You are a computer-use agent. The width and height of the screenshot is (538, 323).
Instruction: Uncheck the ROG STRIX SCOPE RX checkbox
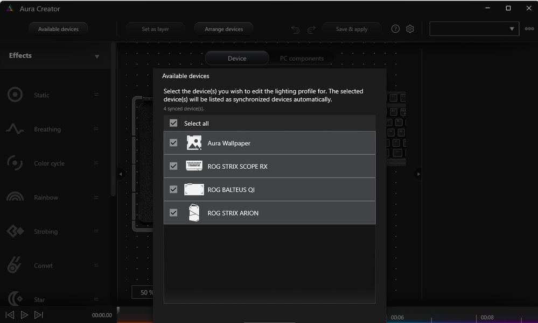173,166
